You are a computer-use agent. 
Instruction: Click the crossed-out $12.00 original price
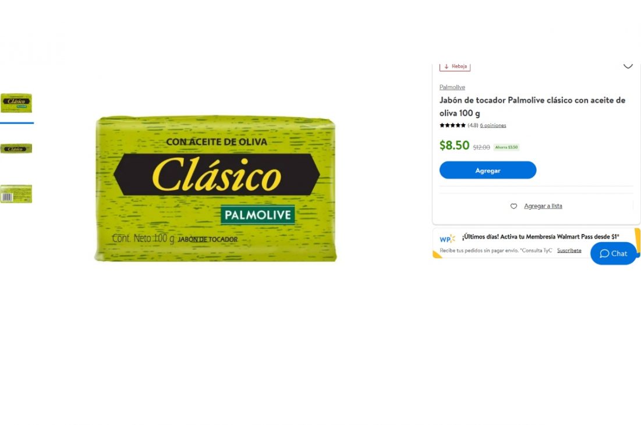pos(481,147)
